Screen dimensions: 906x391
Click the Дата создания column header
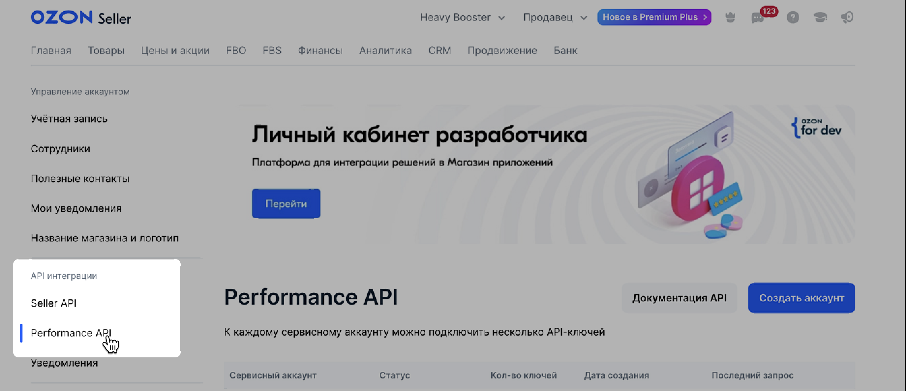click(617, 376)
